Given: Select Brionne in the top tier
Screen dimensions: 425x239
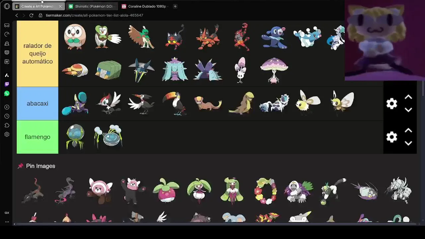Looking at the screenshot, I should [307, 37].
